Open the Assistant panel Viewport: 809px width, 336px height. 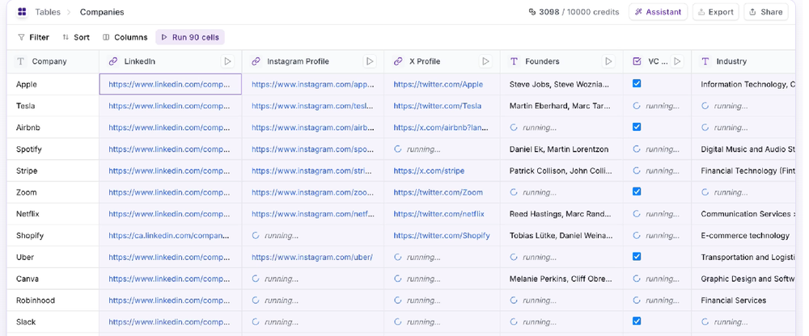658,12
